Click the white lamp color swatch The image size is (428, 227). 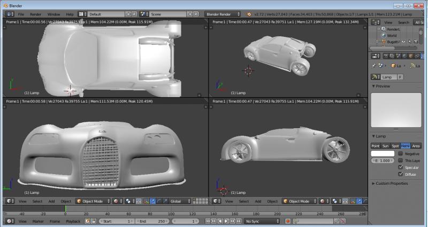(382, 153)
